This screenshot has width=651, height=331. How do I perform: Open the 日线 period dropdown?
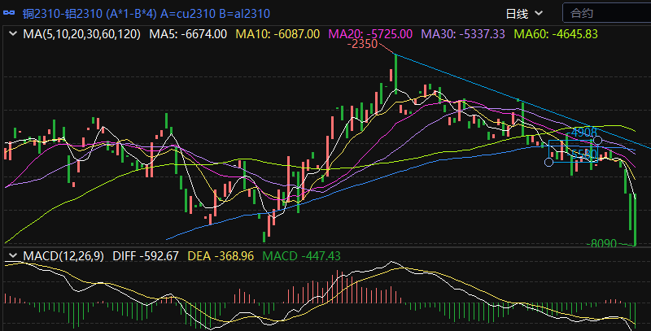[524, 13]
